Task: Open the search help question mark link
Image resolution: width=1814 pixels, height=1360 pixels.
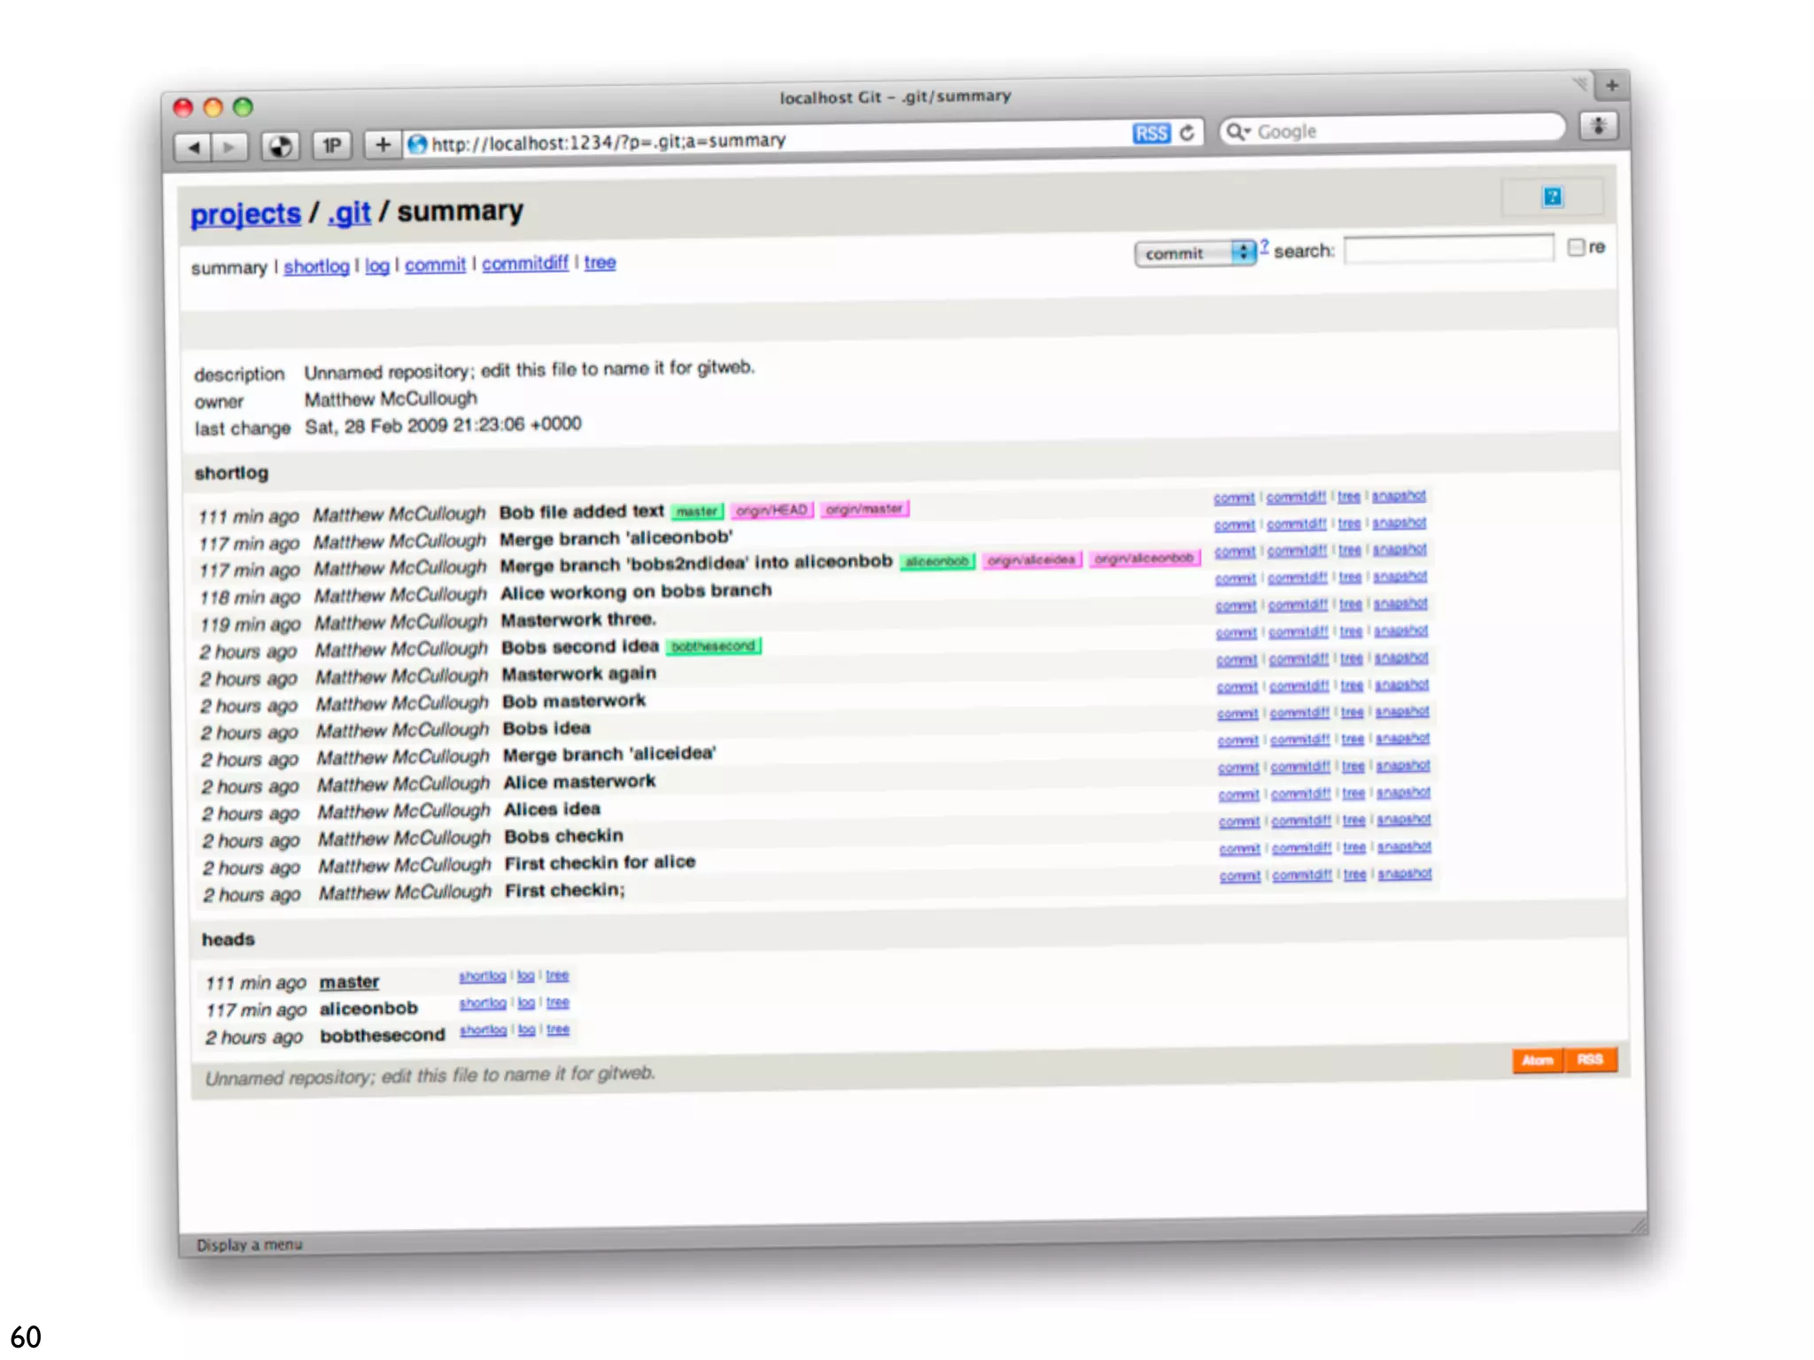Action: 1265,246
